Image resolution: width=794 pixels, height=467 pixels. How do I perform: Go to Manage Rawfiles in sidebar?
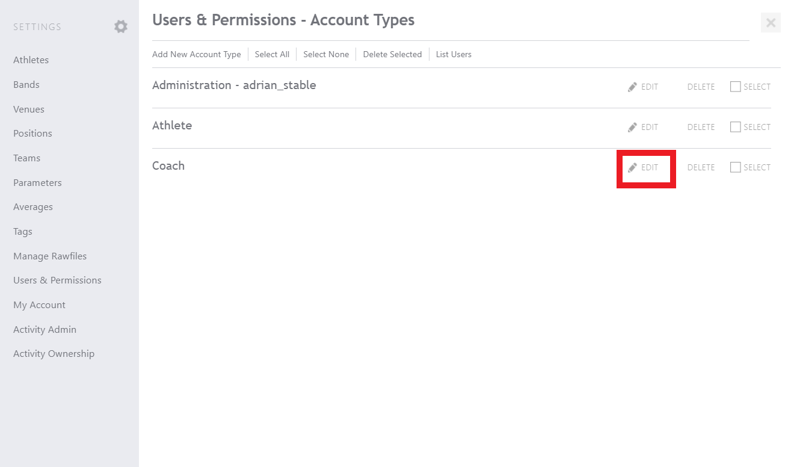point(50,256)
